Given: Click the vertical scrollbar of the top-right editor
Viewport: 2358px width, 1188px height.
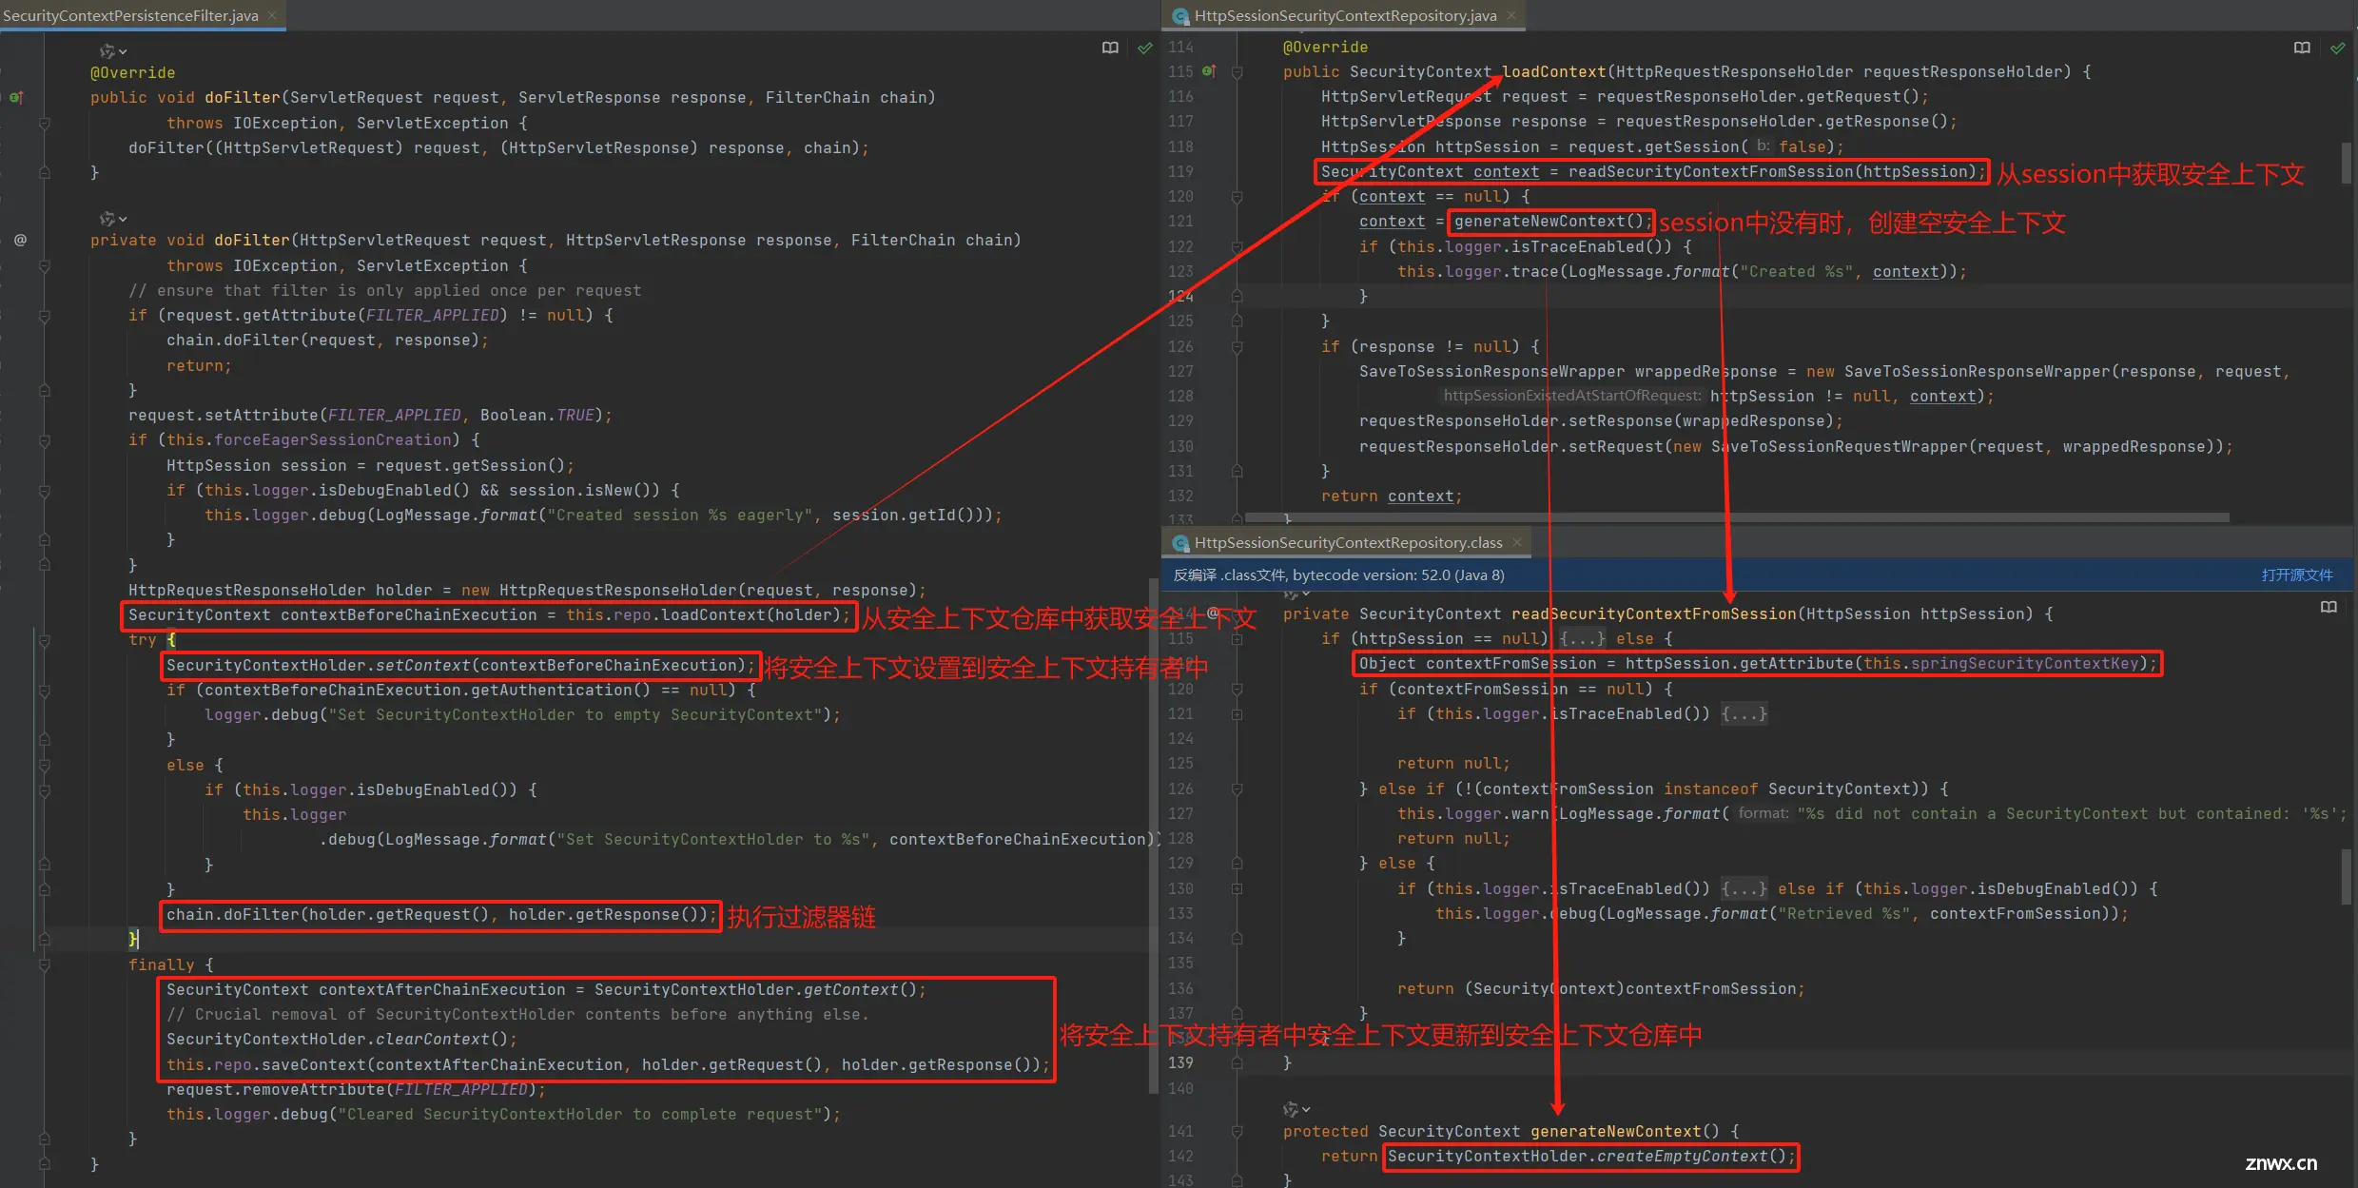Looking at the screenshot, I should (2346, 163).
